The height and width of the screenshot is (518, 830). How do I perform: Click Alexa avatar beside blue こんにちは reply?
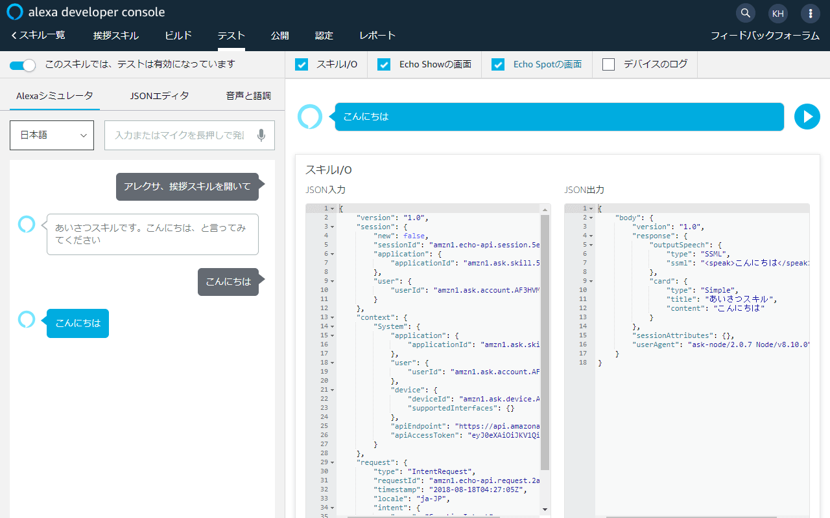coord(27,319)
